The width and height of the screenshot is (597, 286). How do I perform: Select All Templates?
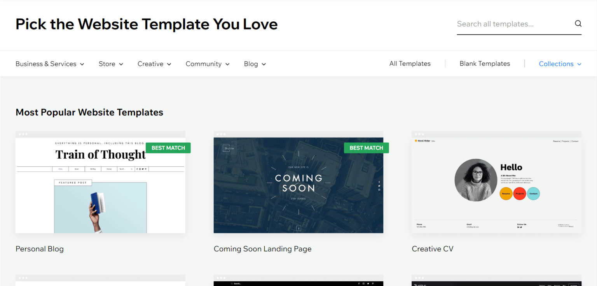tap(410, 63)
